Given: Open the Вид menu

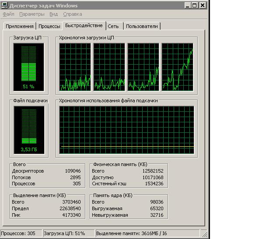Looking at the screenshot, I should tap(54, 14).
